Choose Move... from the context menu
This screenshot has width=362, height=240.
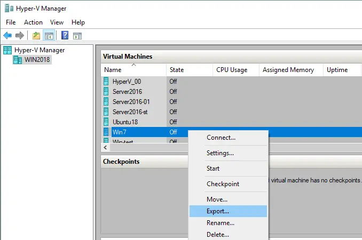point(228,199)
